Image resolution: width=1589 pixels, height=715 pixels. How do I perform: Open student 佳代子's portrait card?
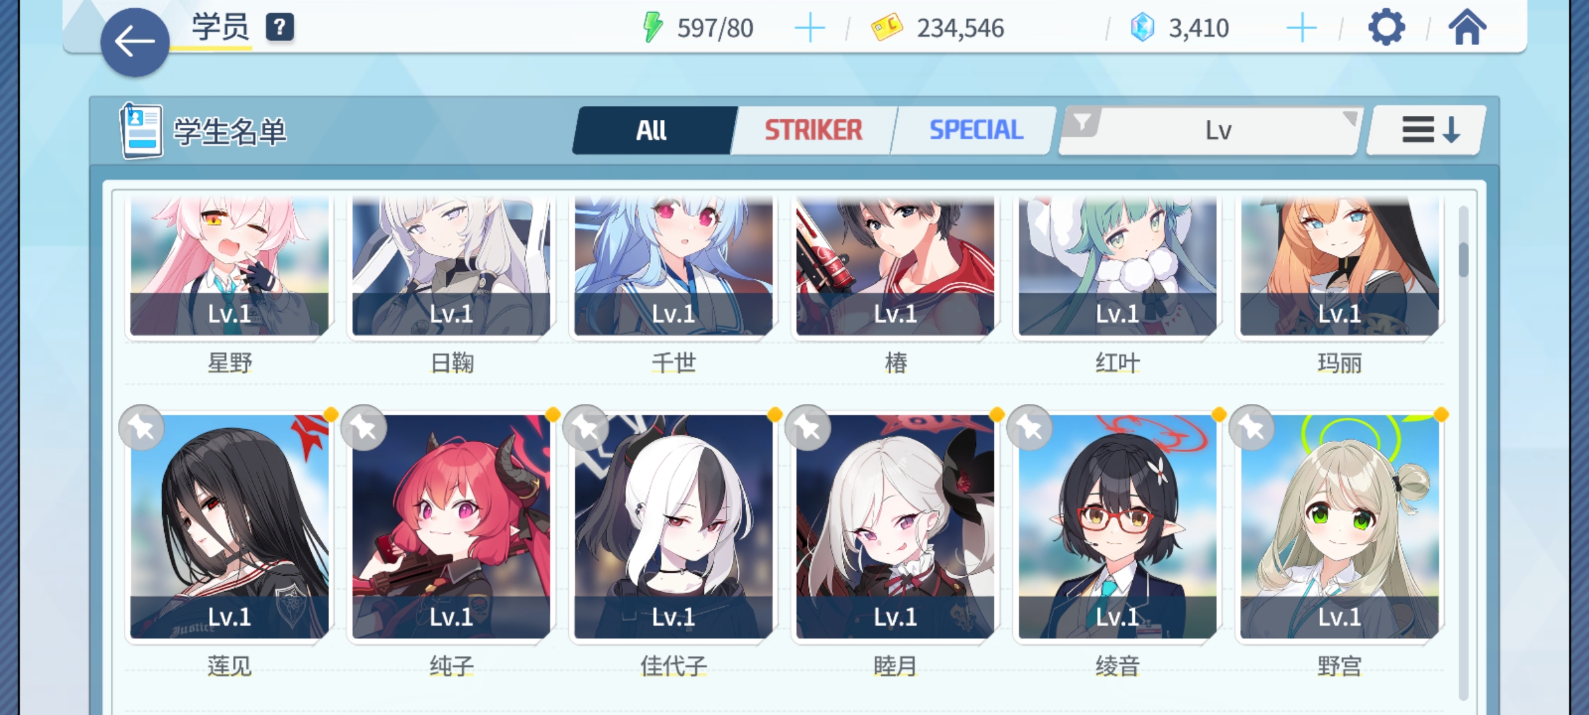coord(673,527)
